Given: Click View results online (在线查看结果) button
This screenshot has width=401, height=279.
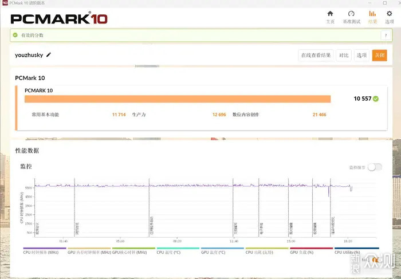Looking at the screenshot, I should [x=316, y=55].
